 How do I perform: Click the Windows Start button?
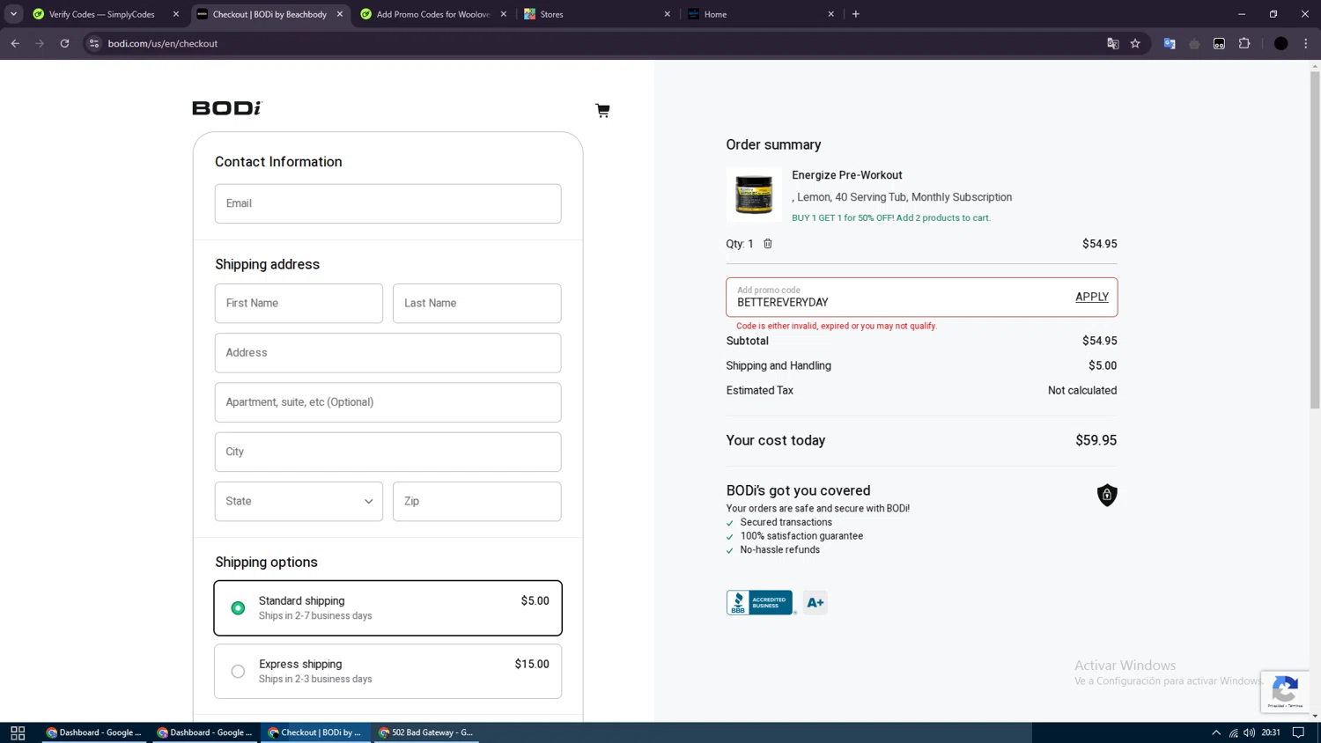[18, 732]
